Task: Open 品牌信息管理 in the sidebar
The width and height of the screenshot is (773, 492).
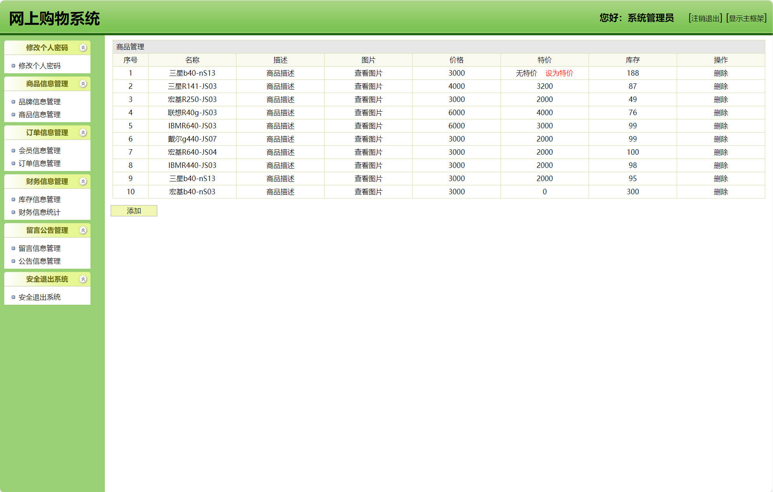Action: [40, 102]
